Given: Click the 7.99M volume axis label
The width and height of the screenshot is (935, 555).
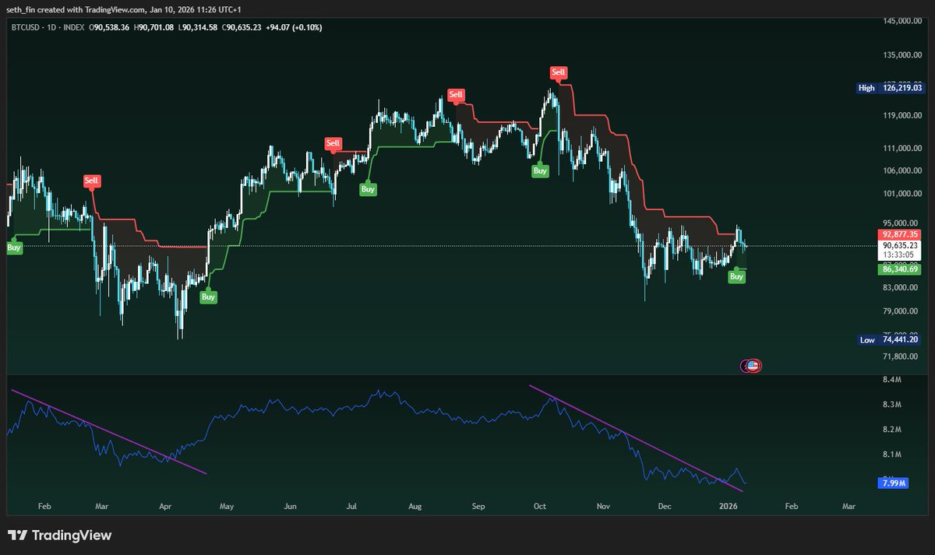Looking at the screenshot, I should click(x=894, y=483).
